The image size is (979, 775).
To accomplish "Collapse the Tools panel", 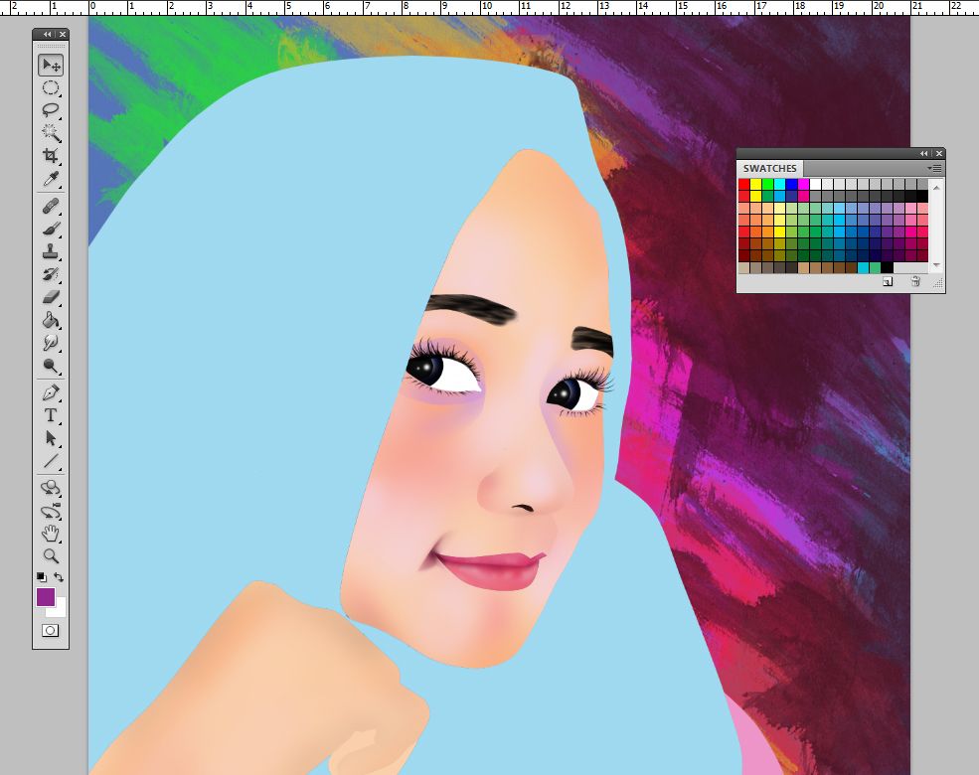I will pyautogui.click(x=47, y=35).
